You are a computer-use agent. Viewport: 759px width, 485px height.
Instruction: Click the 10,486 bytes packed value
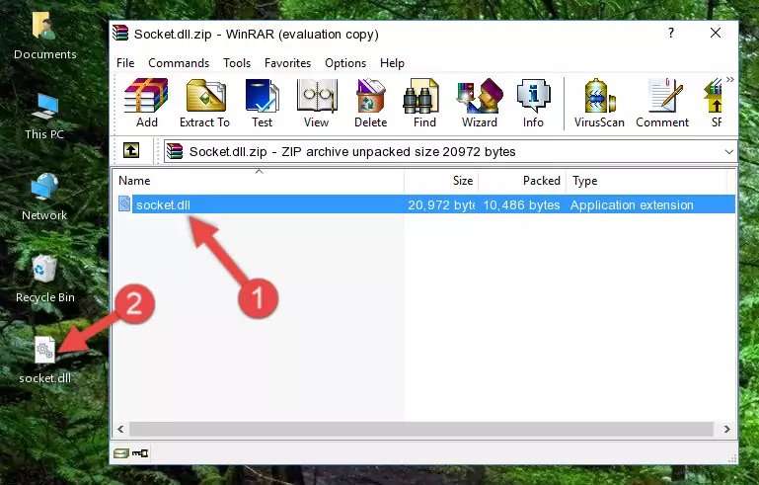coord(521,204)
